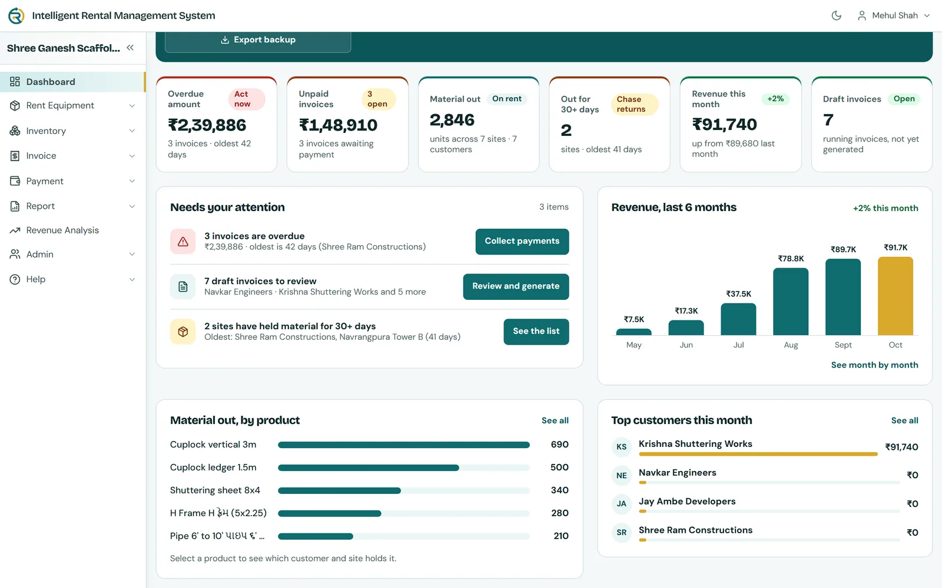Screen dimensions: 942x588
Task: Click the Cuplock vertical 3m progress bar
Action: coord(404,445)
